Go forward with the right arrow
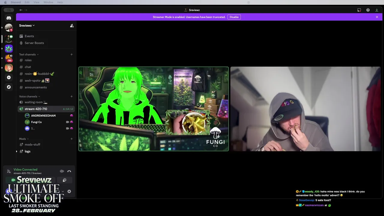The width and height of the screenshot is (384, 216). [x=26, y=10]
